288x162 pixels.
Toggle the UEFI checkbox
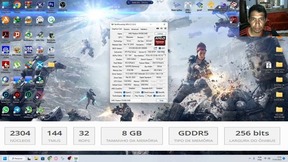pyautogui.click(x=160, y=48)
